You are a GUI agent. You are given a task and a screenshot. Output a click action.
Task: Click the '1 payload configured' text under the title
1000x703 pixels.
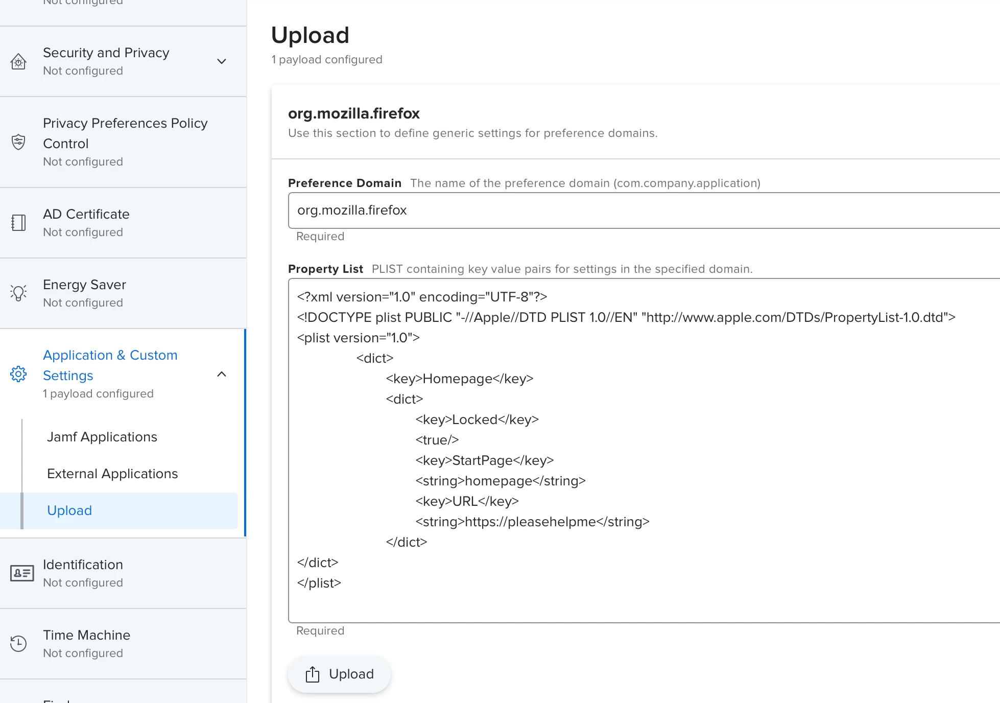(x=327, y=60)
